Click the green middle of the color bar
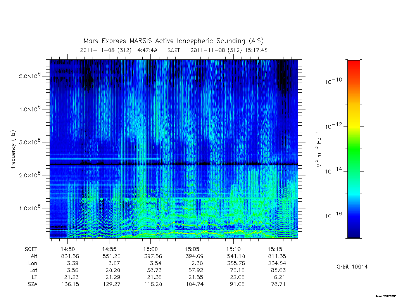 [x=354, y=149]
